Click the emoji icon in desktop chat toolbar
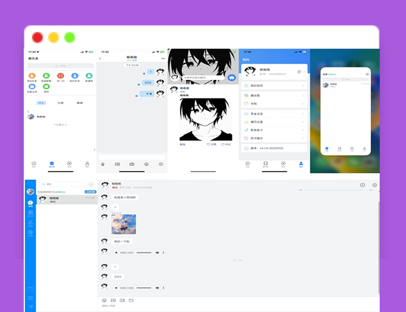This screenshot has width=406, height=312. coord(104,301)
